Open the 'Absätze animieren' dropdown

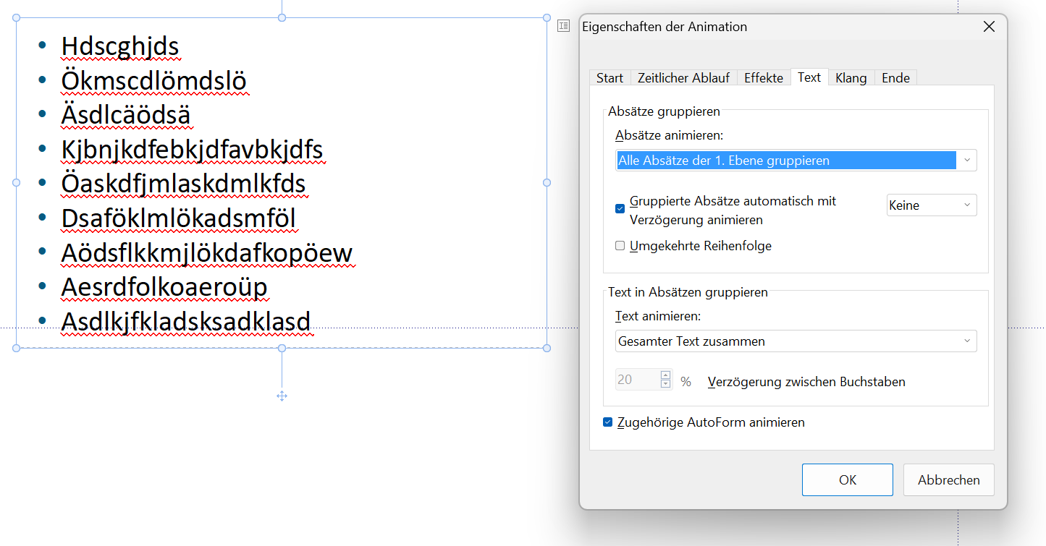796,161
